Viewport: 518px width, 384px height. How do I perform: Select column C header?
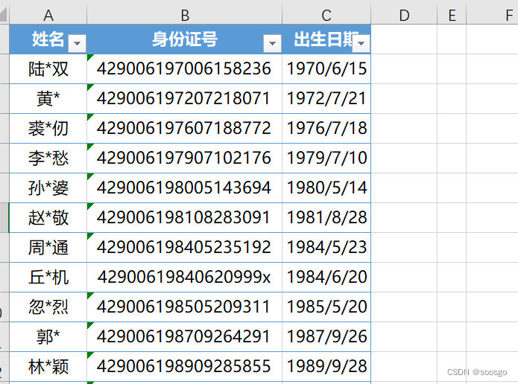click(326, 15)
